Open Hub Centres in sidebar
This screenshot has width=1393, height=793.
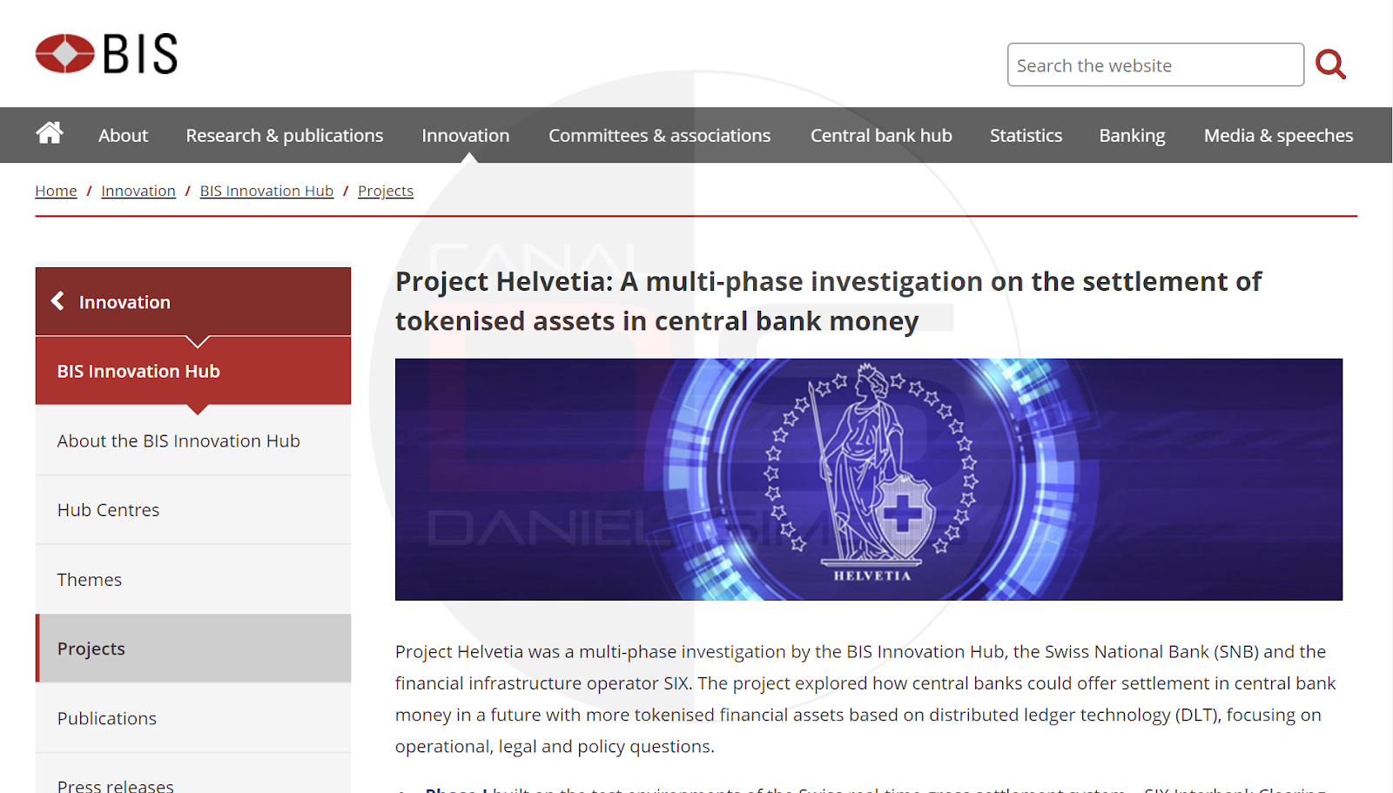[x=193, y=510]
